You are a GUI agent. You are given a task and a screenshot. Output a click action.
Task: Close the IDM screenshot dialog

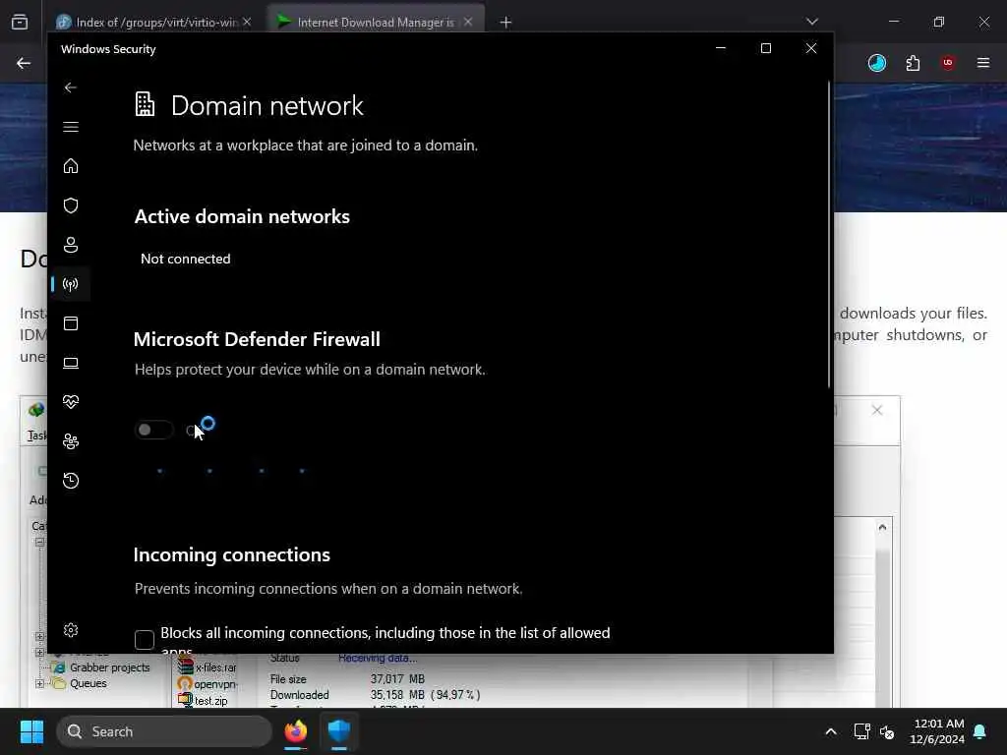point(876,410)
